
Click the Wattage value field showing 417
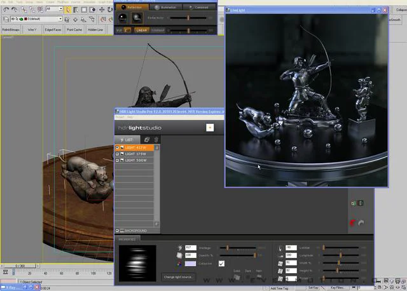tap(191, 248)
